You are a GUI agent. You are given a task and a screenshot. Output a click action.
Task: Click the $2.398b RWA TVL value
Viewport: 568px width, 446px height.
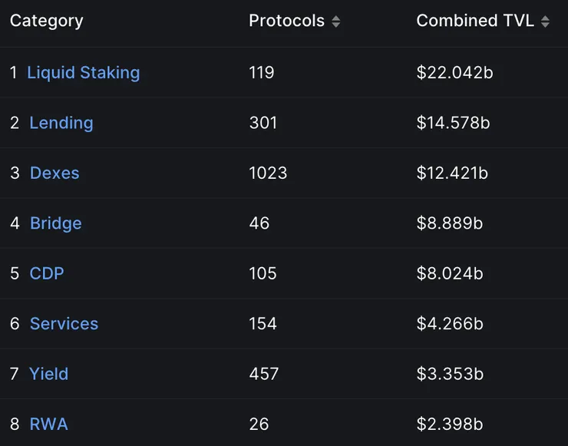pos(450,424)
